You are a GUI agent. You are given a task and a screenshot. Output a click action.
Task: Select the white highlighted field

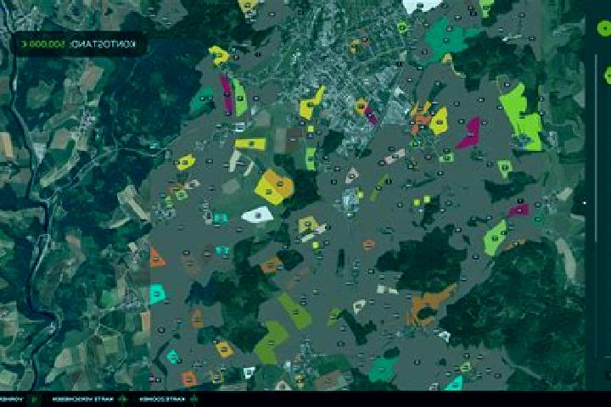(258, 215)
